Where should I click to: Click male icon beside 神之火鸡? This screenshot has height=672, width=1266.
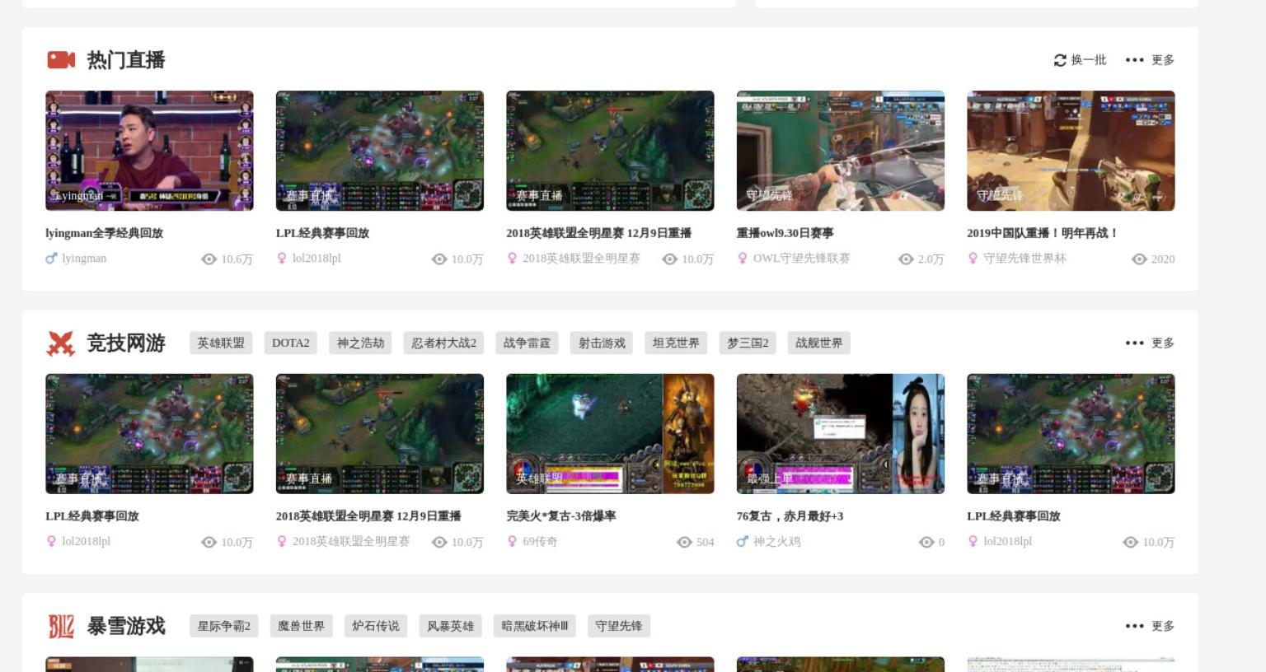pos(743,542)
